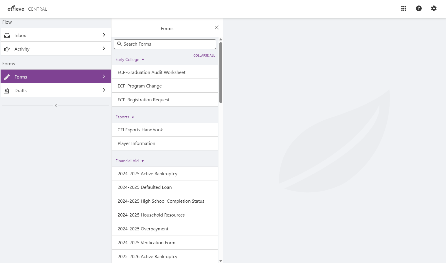Open Player Information form
The height and width of the screenshot is (263, 446).
click(165, 143)
